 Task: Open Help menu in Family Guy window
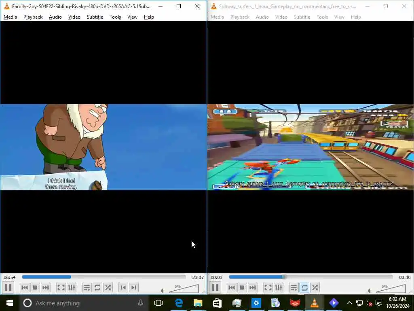click(x=149, y=17)
